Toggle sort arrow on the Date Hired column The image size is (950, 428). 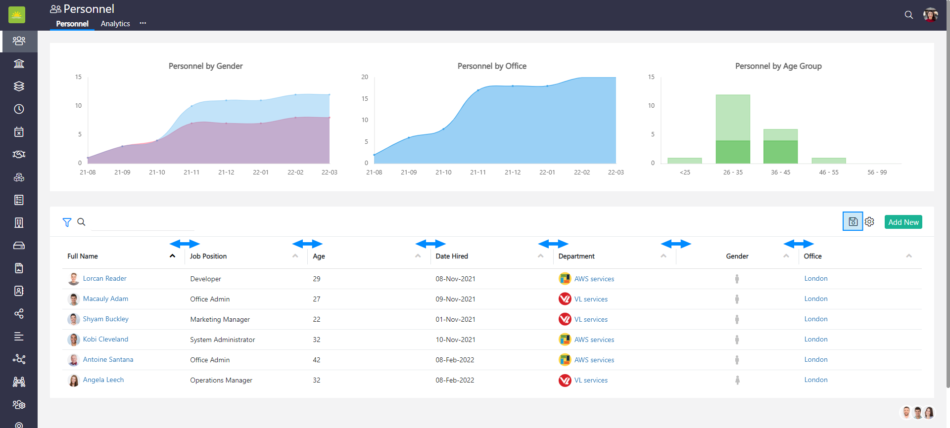click(x=540, y=256)
